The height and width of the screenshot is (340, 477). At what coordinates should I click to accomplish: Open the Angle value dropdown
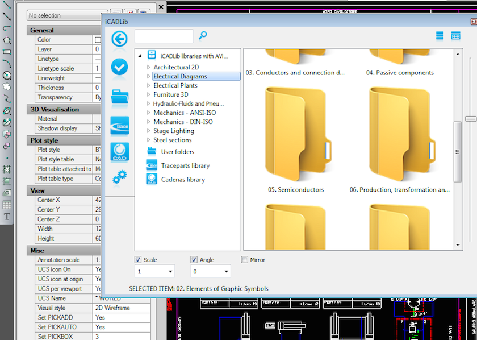tap(227, 272)
